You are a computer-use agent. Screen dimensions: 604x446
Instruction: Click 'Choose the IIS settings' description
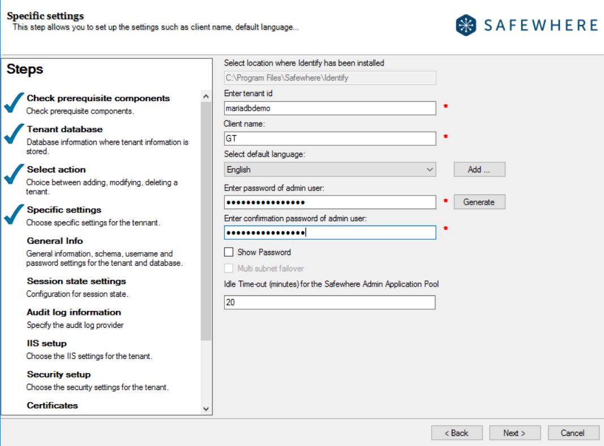tap(89, 356)
